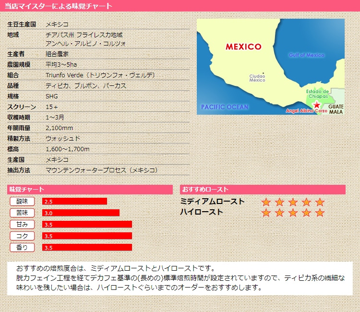Click the おすすめロースト section header
360x312 pixels.
pos(263,190)
